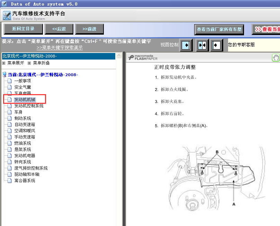Open the 转向系统 tree item

pos(23,162)
